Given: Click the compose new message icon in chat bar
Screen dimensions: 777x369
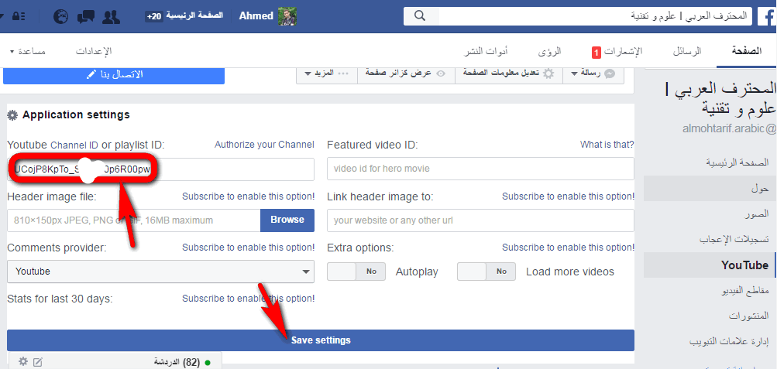Looking at the screenshot, I should pyautogui.click(x=38, y=363).
